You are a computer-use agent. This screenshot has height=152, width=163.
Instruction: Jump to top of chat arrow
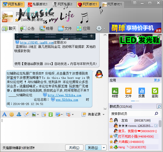pyautogui.click(x=105, y=35)
